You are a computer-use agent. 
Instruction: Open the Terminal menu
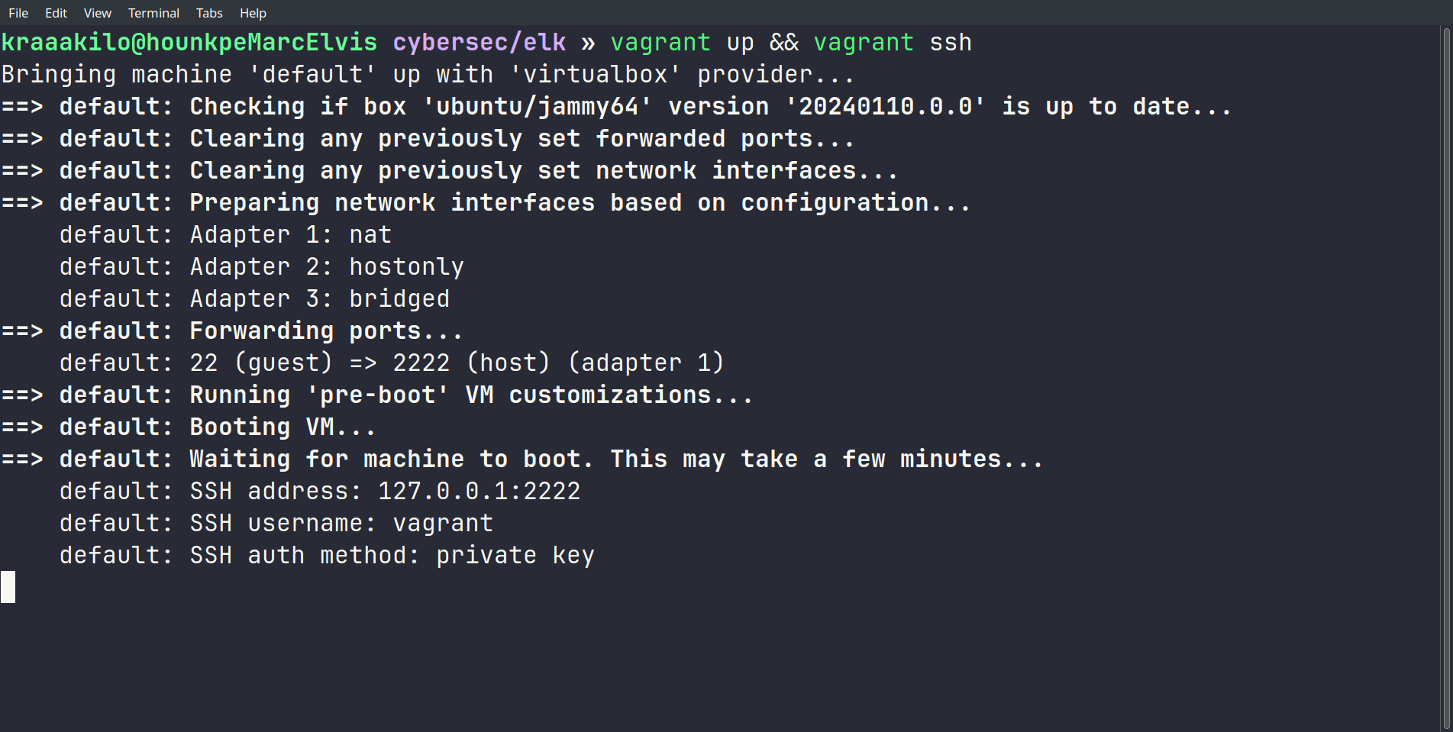(x=153, y=13)
